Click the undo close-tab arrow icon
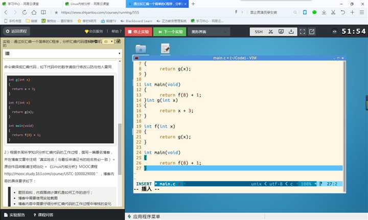This screenshot has height=220, width=368. (x=342, y=12)
